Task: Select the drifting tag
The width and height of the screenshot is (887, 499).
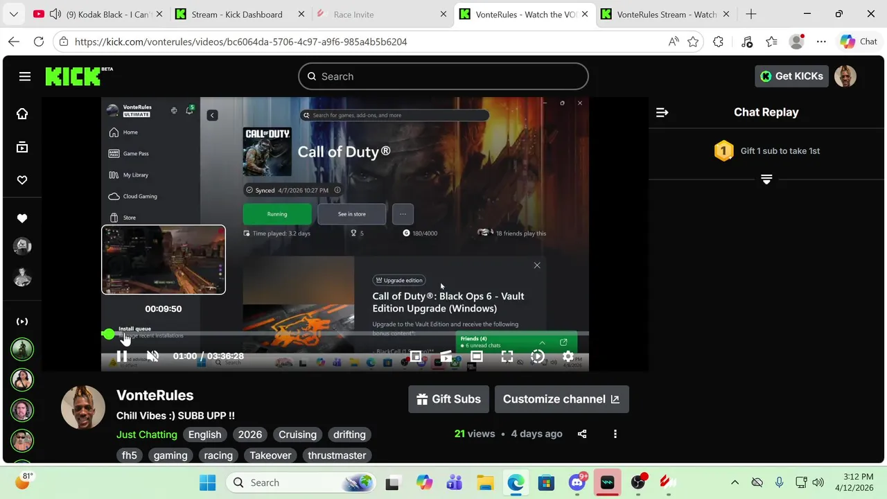Action: [349, 435]
